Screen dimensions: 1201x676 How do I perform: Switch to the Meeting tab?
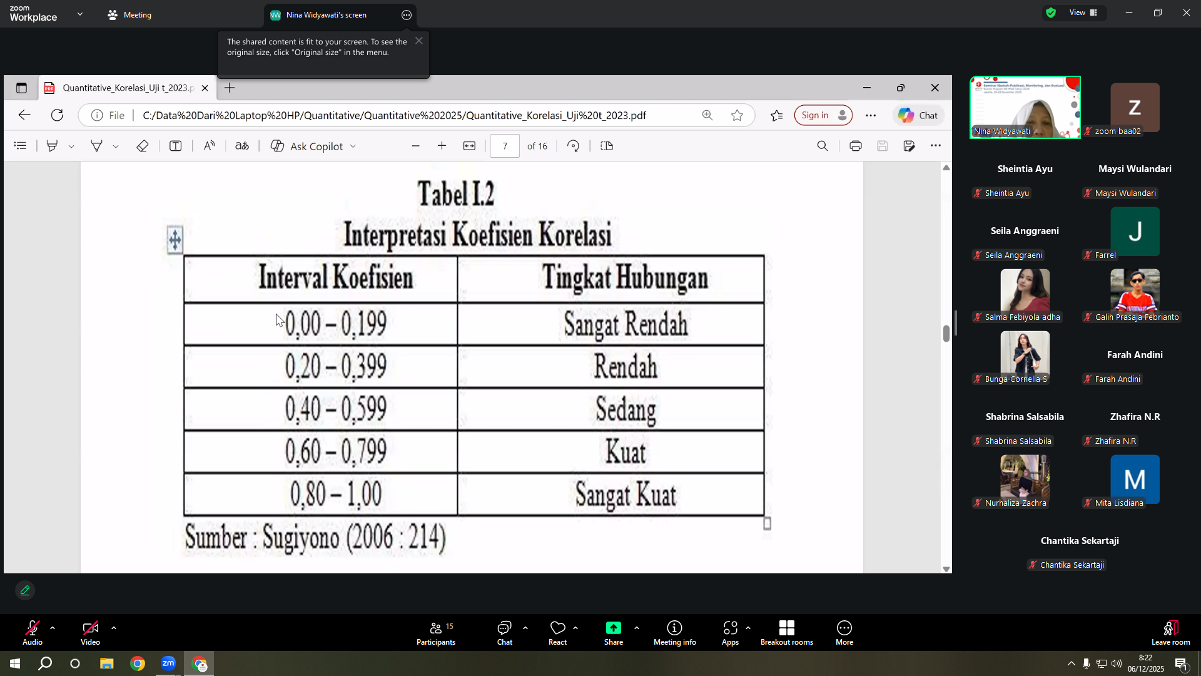[x=129, y=15]
